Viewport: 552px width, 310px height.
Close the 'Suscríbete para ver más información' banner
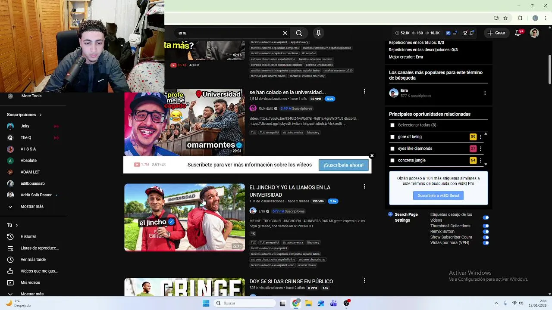(x=372, y=156)
